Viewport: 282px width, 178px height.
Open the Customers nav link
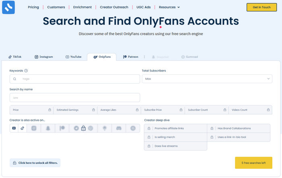(x=56, y=7)
